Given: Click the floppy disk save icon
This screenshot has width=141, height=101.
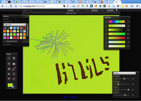Looking at the screenshot, I should (x=117, y=10).
